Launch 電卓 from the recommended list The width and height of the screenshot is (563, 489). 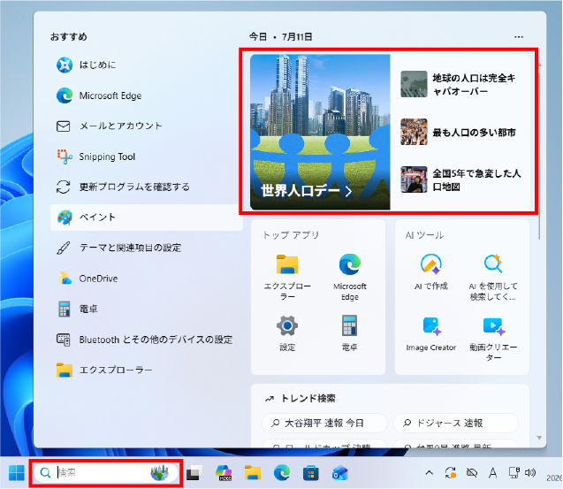(x=147, y=309)
